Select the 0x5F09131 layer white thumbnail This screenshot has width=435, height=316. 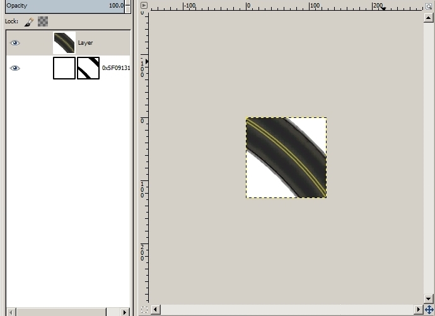pyautogui.click(x=64, y=68)
